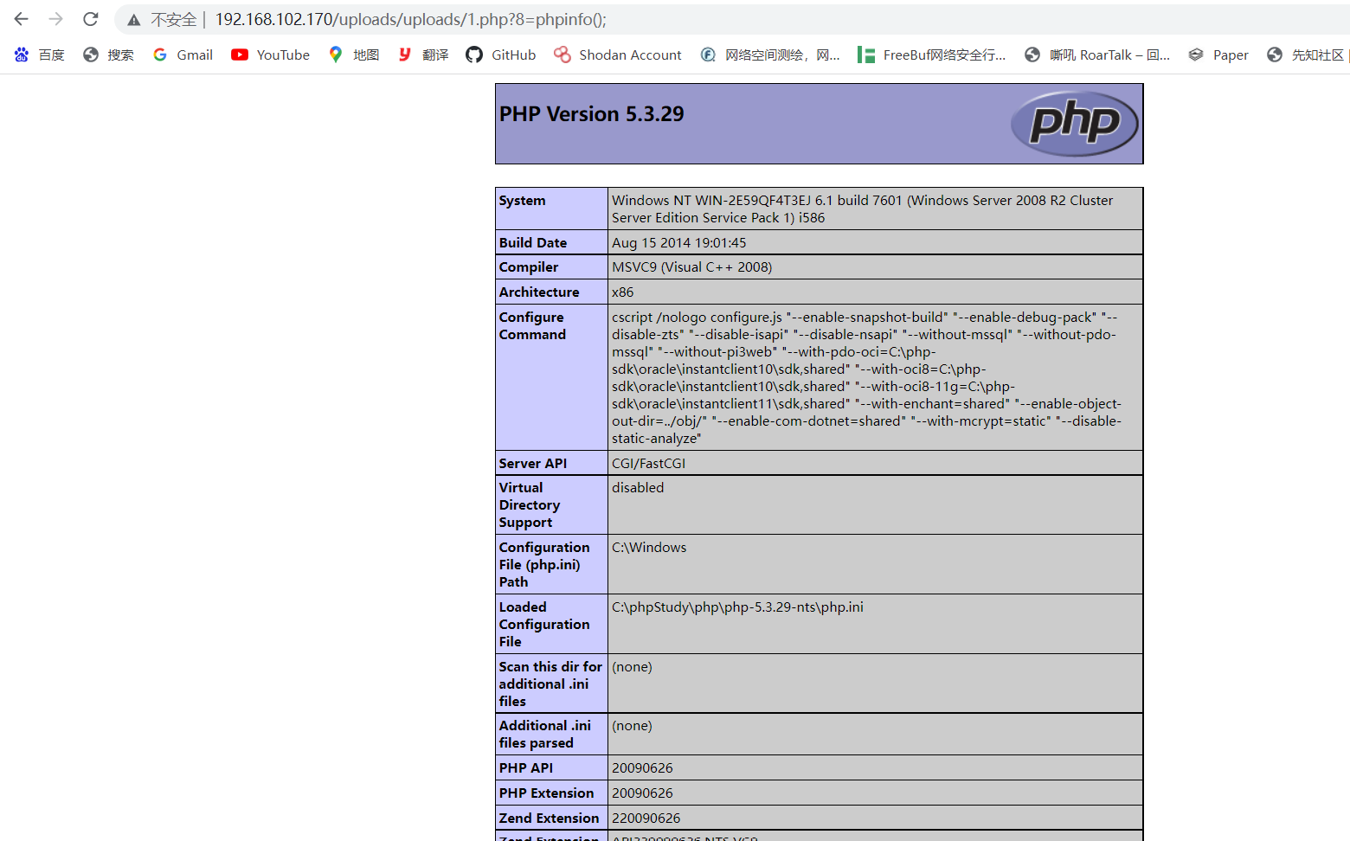Screen dimensions: 1350x841
Task: Click the Build Date label
Action: click(533, 242)
